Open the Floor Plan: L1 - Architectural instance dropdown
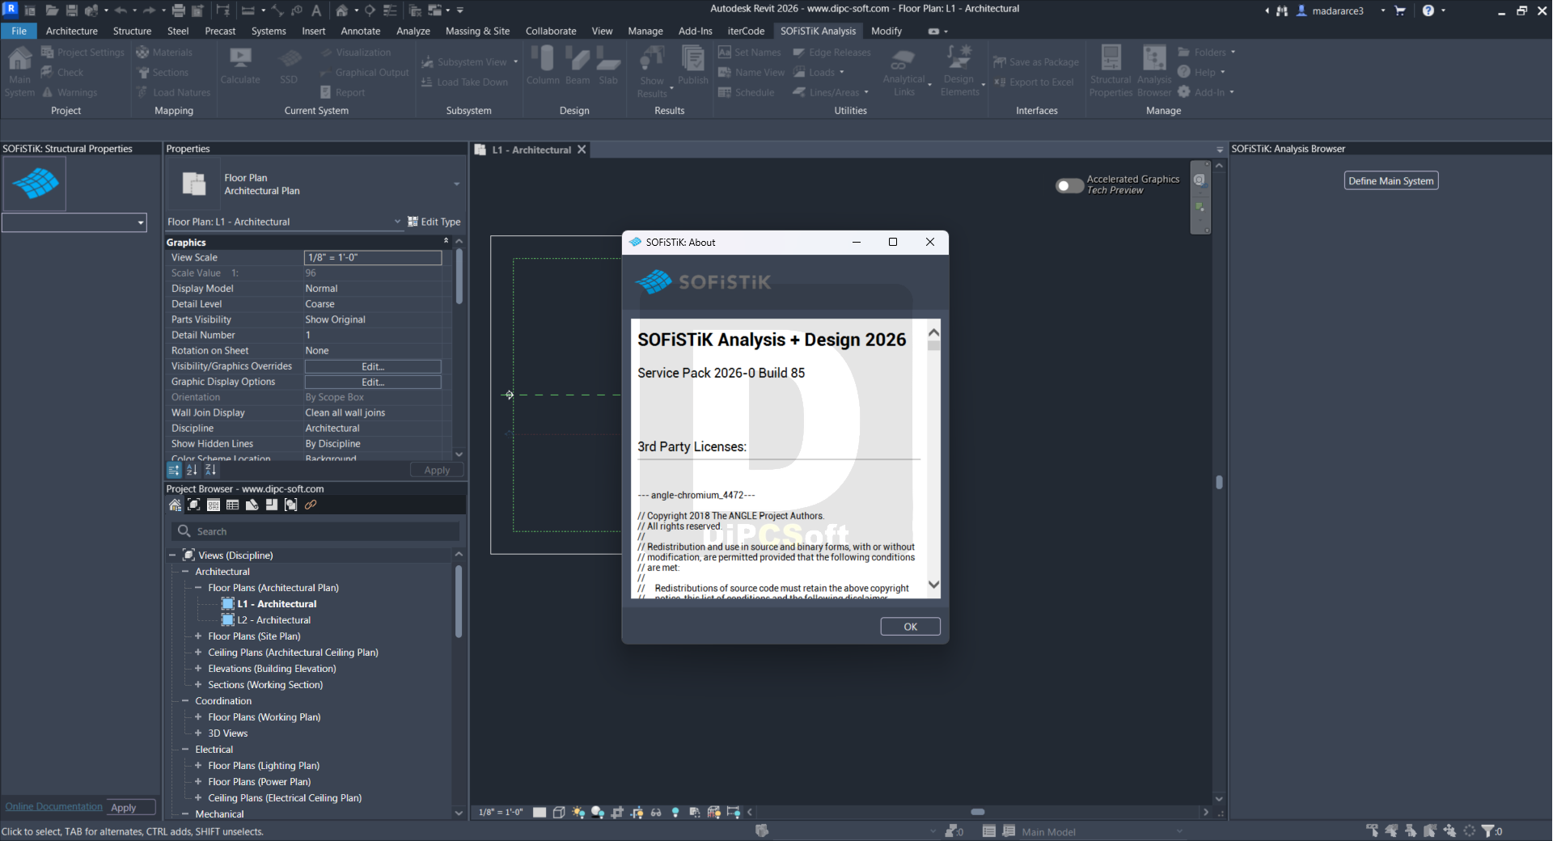1553x841 pixels. [x=397, y=222]
